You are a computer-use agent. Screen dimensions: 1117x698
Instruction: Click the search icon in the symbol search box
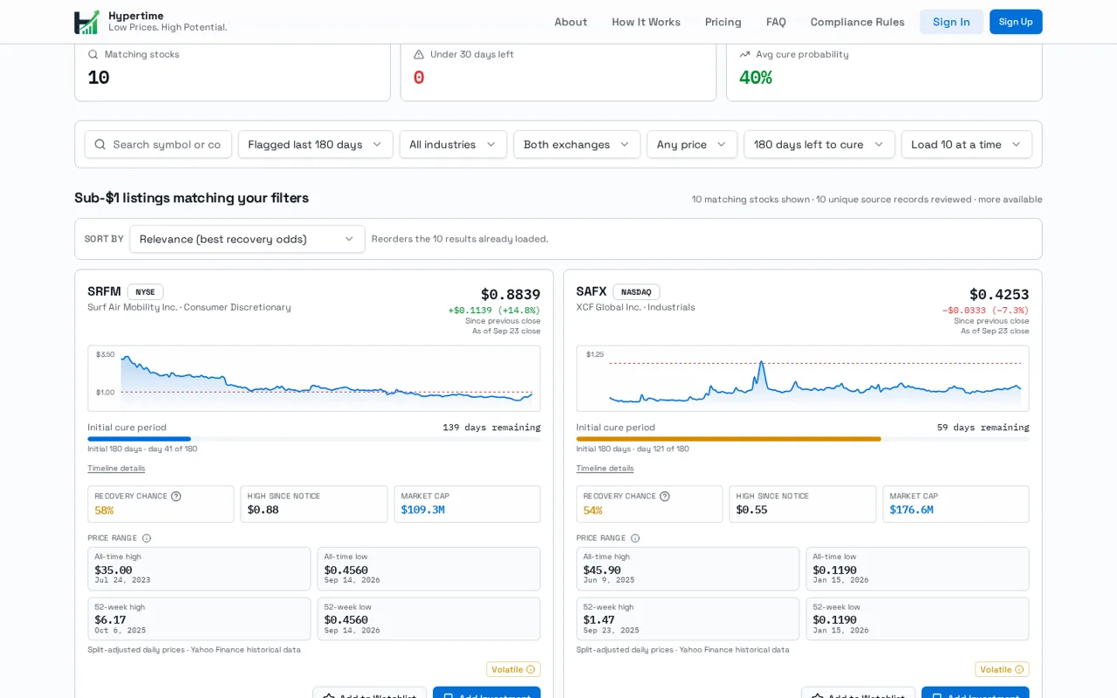(x=100, y=144)
